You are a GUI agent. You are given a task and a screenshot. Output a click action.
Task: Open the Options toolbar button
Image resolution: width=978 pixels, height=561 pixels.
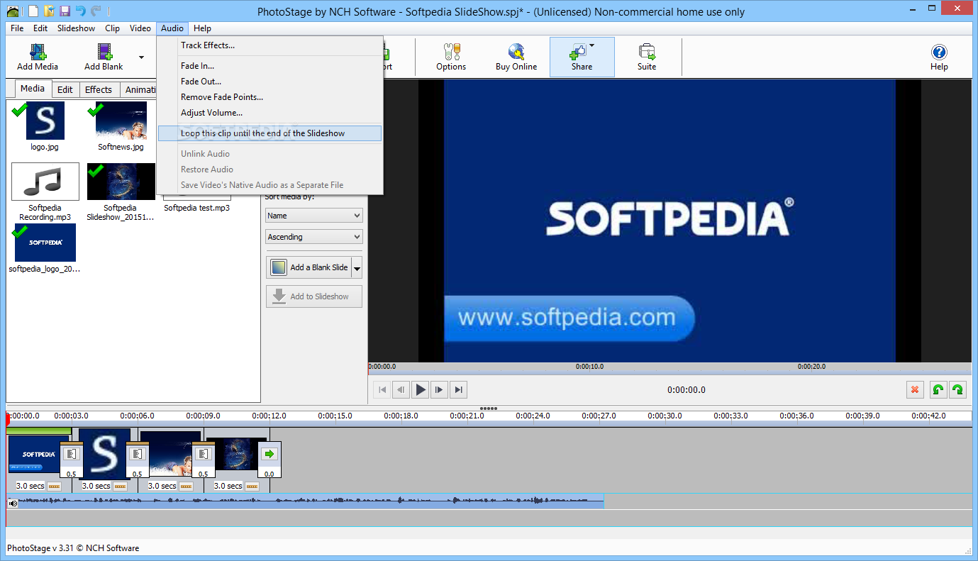point(451,57)
